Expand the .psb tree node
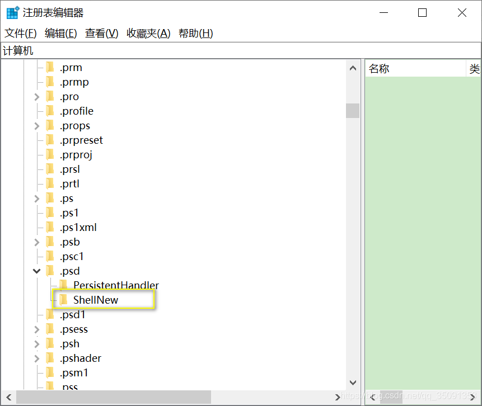 37,242
